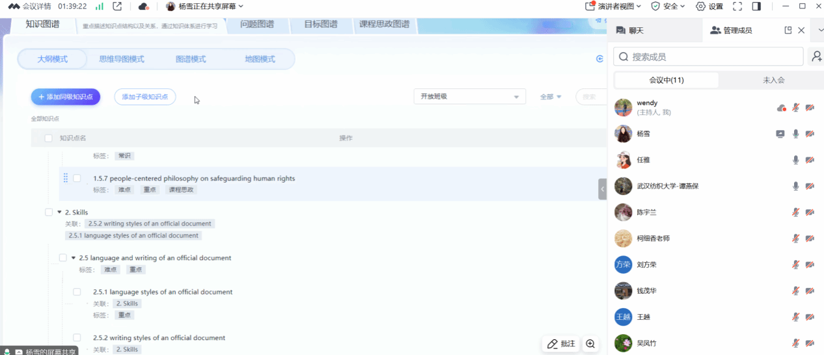Check the 2.5.1 language styles checkbox
The width and height of the screenshot is (824, 355).
point(77,292)
